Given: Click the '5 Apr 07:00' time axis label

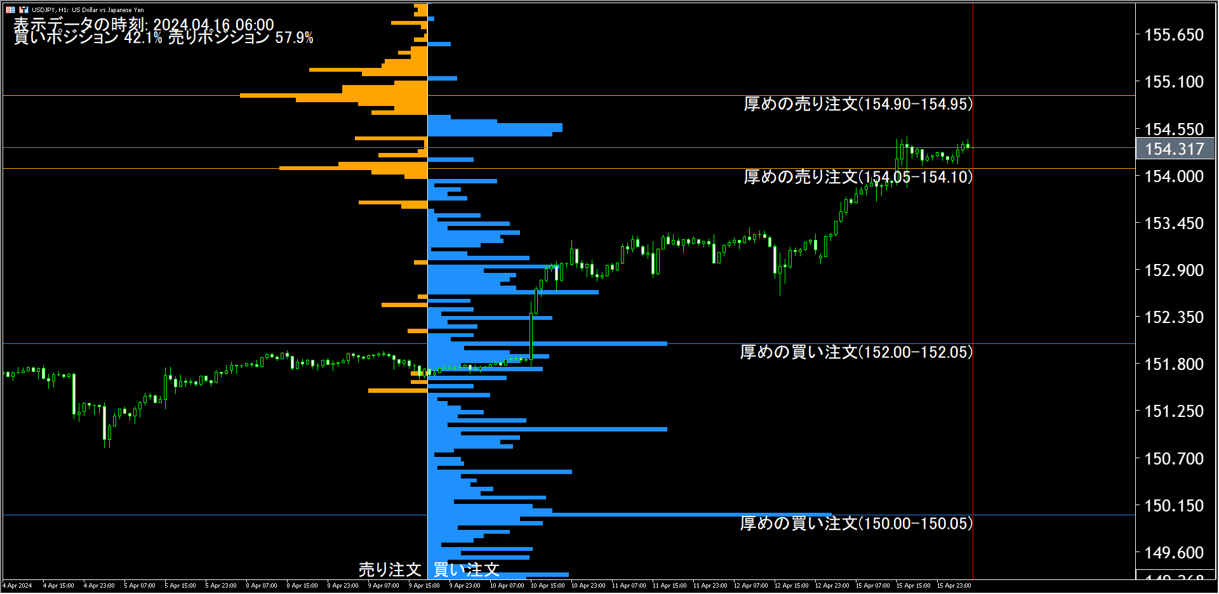Looking at the screenshot, I should tap(140, 586).
